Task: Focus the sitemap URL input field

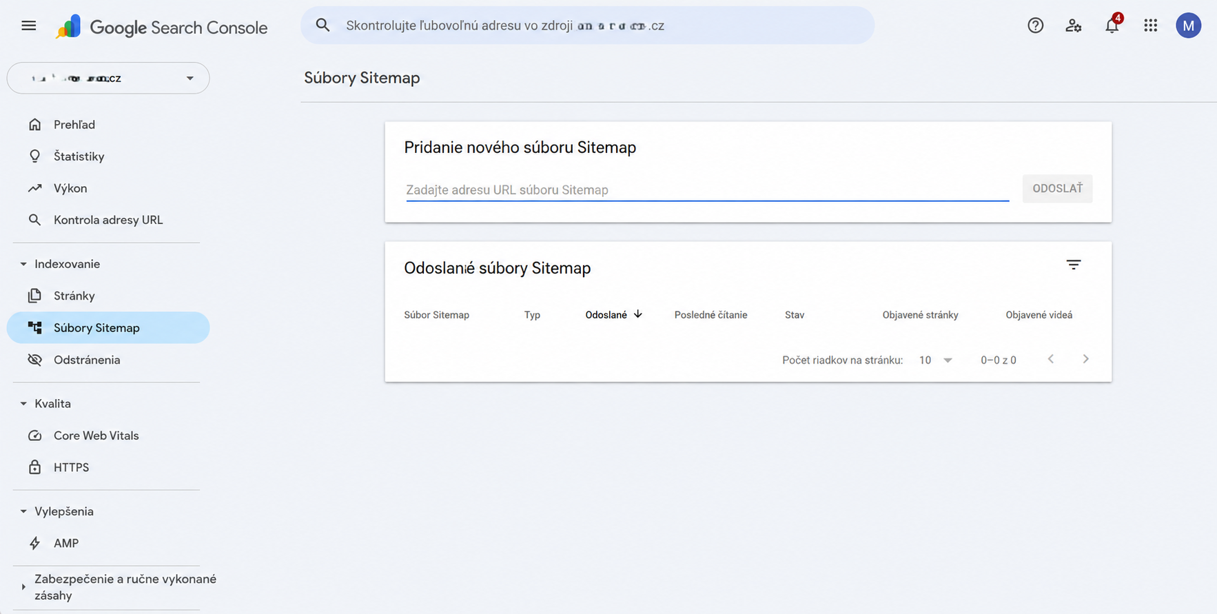Action: coord(707,190)
